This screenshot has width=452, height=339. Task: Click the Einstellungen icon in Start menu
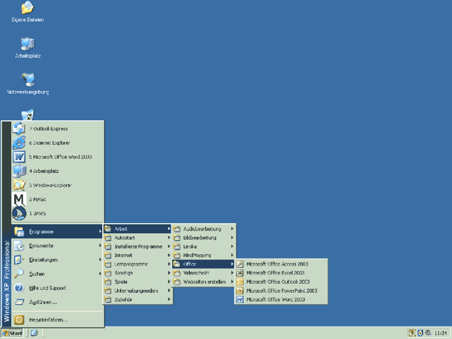pyautogui.click(x=19, y=260)
